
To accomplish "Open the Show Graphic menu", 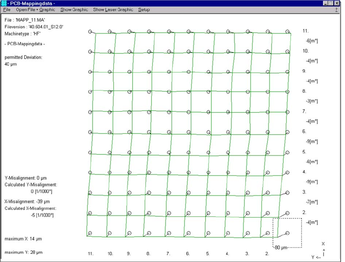I will tap(74, 10).
